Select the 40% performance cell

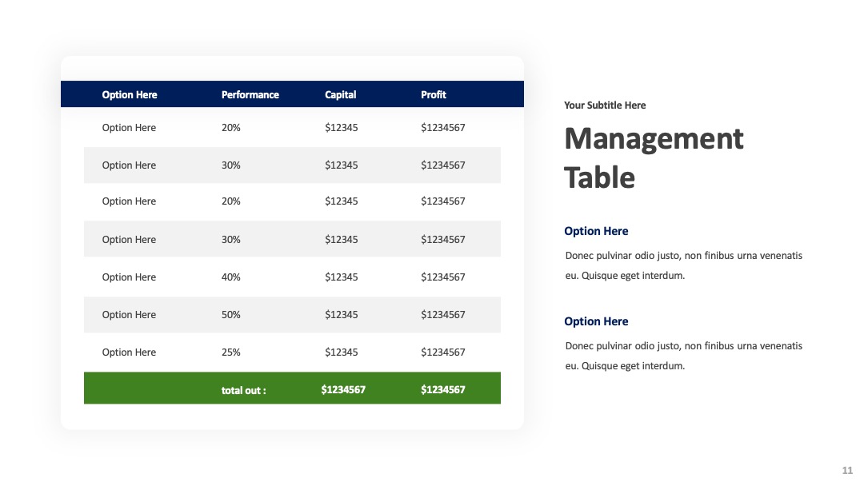point(231,277)
